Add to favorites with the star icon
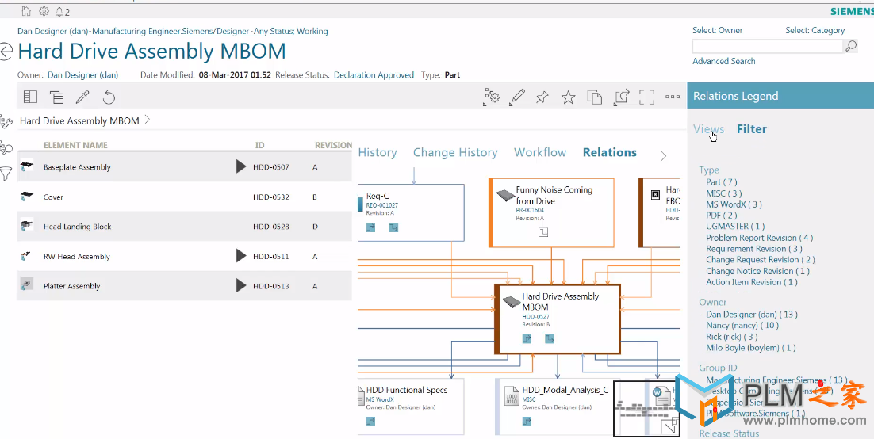 click(568, 97)
